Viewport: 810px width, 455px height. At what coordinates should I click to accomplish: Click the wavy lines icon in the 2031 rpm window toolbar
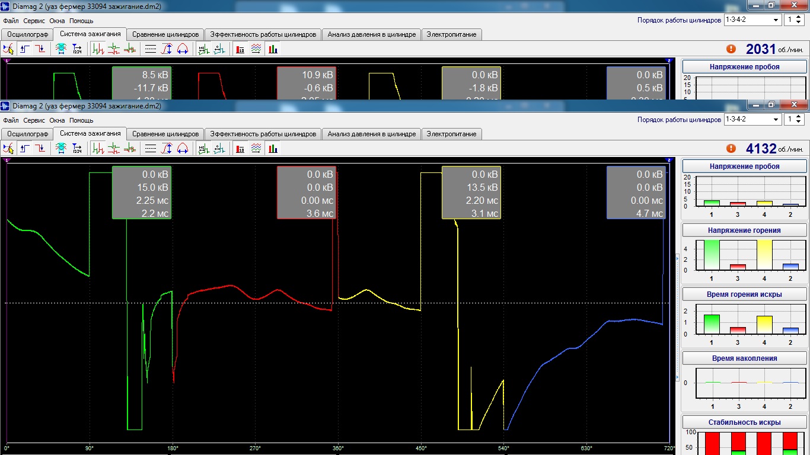click(256, 49)
